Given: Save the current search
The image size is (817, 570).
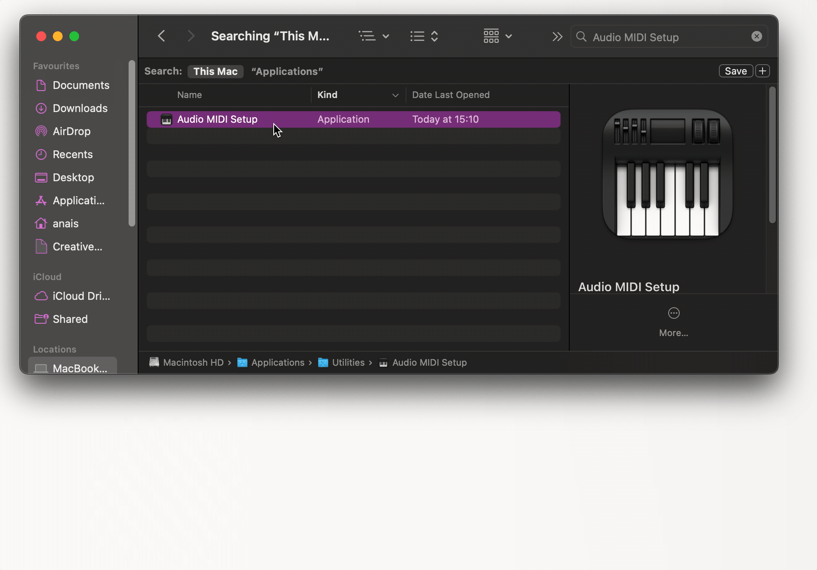Looking at the screenshot, I should coord(736,71).
